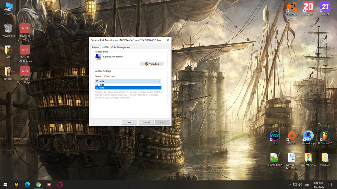Open the Screen refresh rate combo box
This screenshot has width=337, height=189.
pos(128,81)
